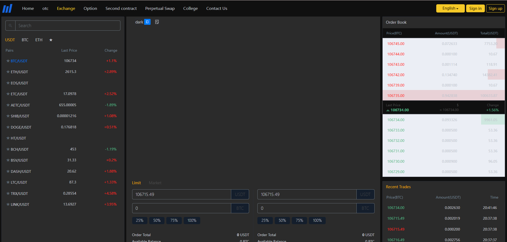
Task: Select the TRX/USDT pair name
Action: (19, 194)
